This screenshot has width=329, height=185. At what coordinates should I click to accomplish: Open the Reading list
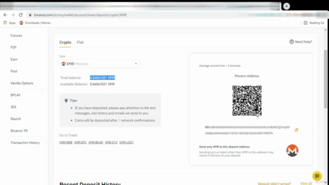point(314,23)
